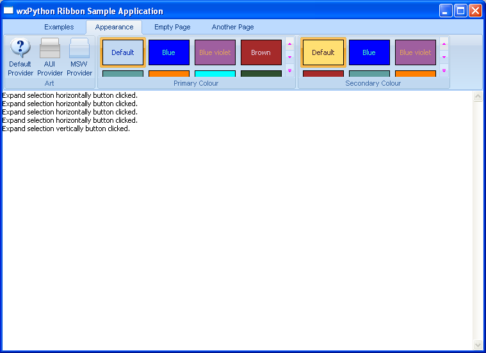The height and width of the screenshot is (353, 486).
Task: Open the Empty Page tab
Action: (172, 27)
